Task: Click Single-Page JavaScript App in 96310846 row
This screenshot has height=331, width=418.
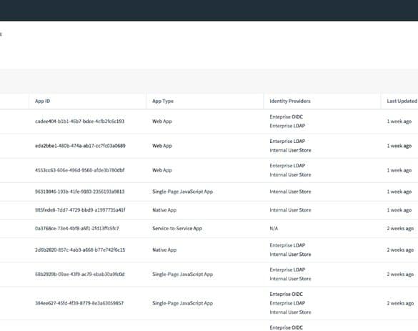Action: [x=183, y=192]
